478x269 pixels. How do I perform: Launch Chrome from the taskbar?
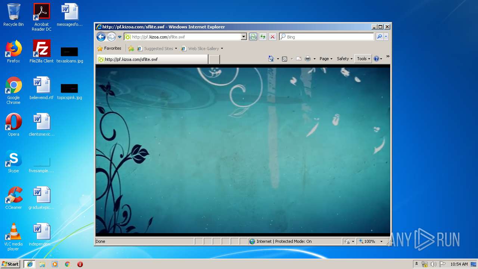pyautogui.click(x=68, y=264)
